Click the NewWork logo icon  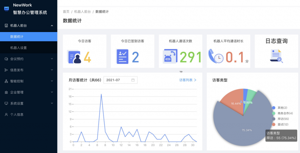[6, 9]
